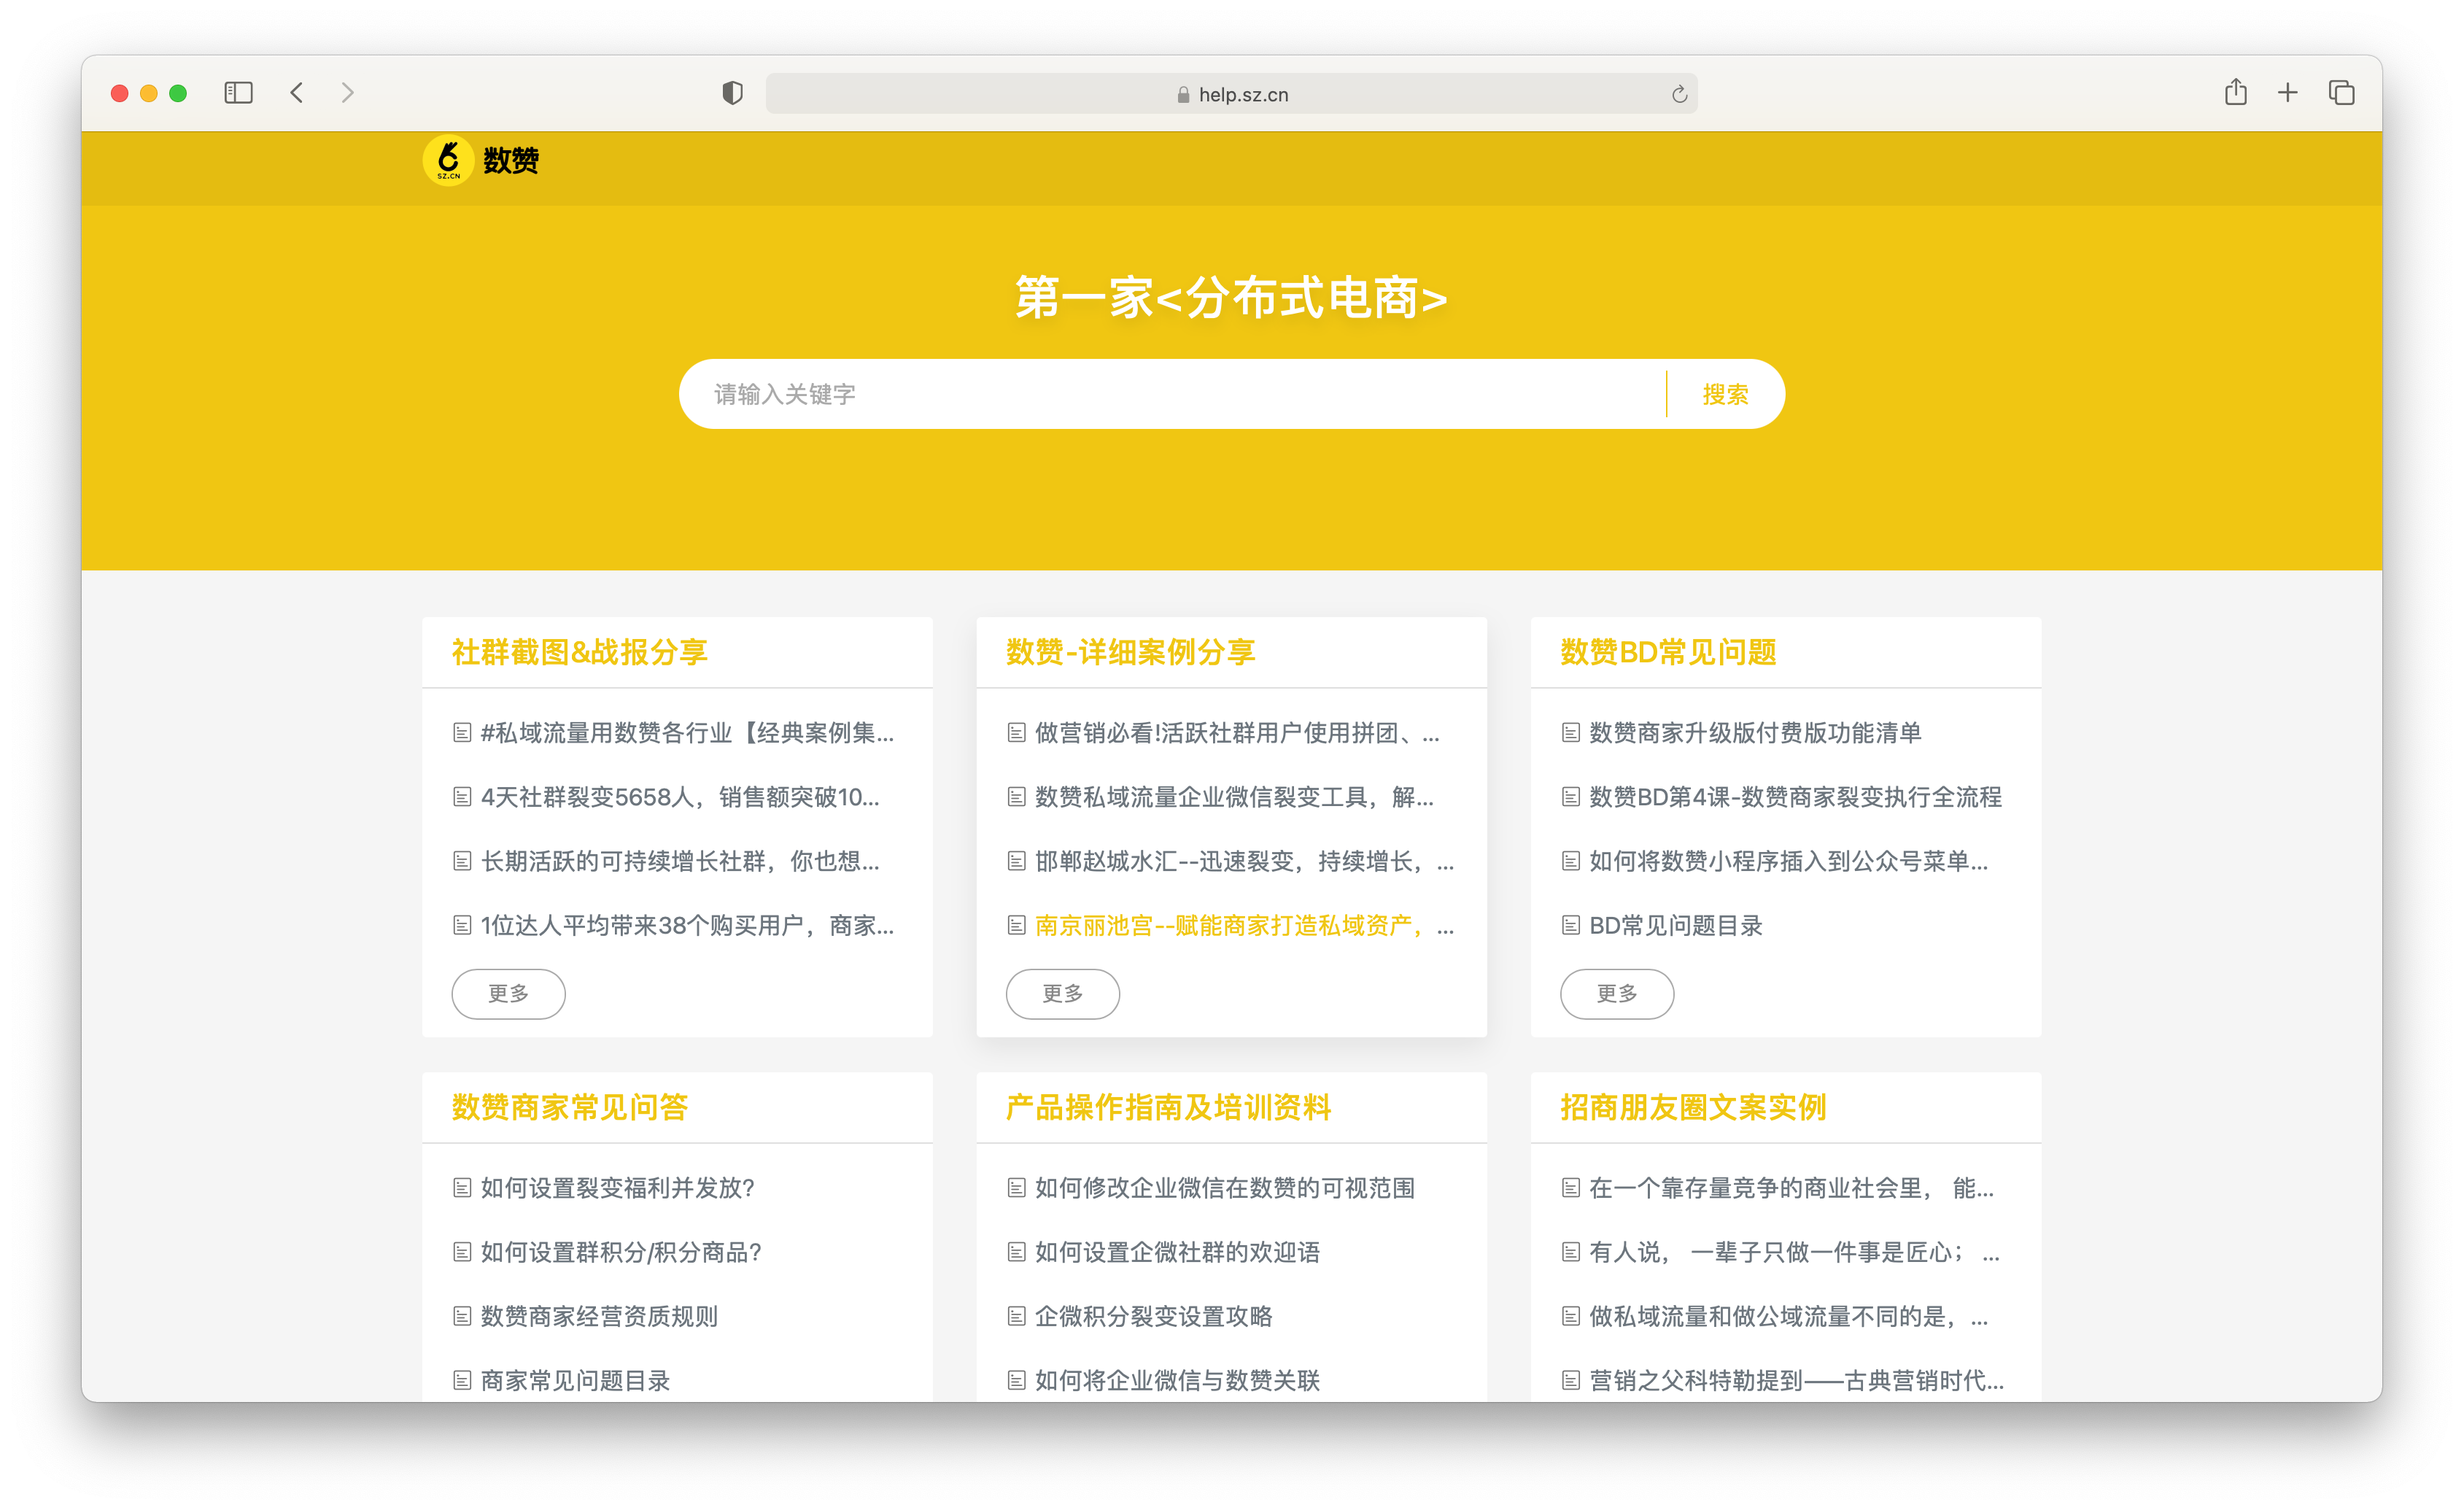Open article 如何将企业微信与数赞关联
Viewport: 2464px width, 1510px height.
(1177, 1380)
